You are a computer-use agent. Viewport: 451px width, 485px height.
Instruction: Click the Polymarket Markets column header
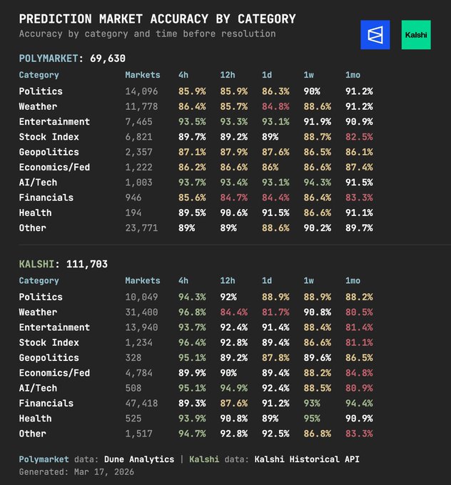(x=143, y=75)
